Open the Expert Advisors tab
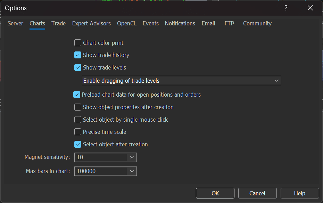The image size is (323, 203). tap(91, 23)
